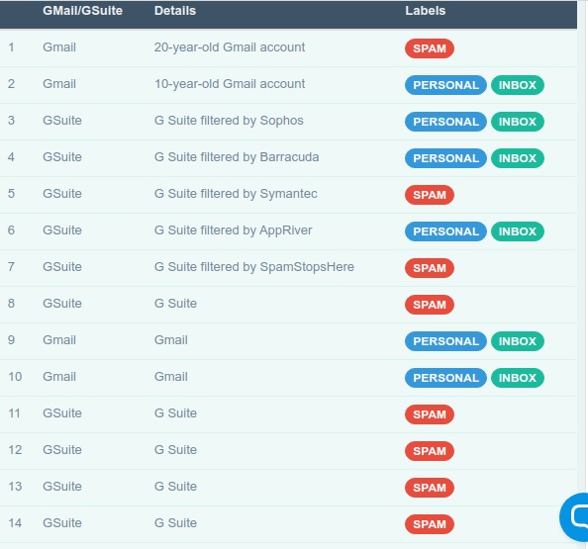Open the chat widget bubble icon
This screenshot has width=588, height=549.
[575, 516]
